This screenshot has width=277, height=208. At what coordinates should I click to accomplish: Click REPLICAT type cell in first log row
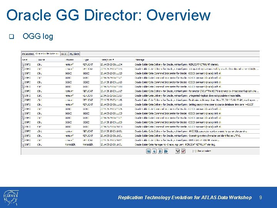(88, 64)
